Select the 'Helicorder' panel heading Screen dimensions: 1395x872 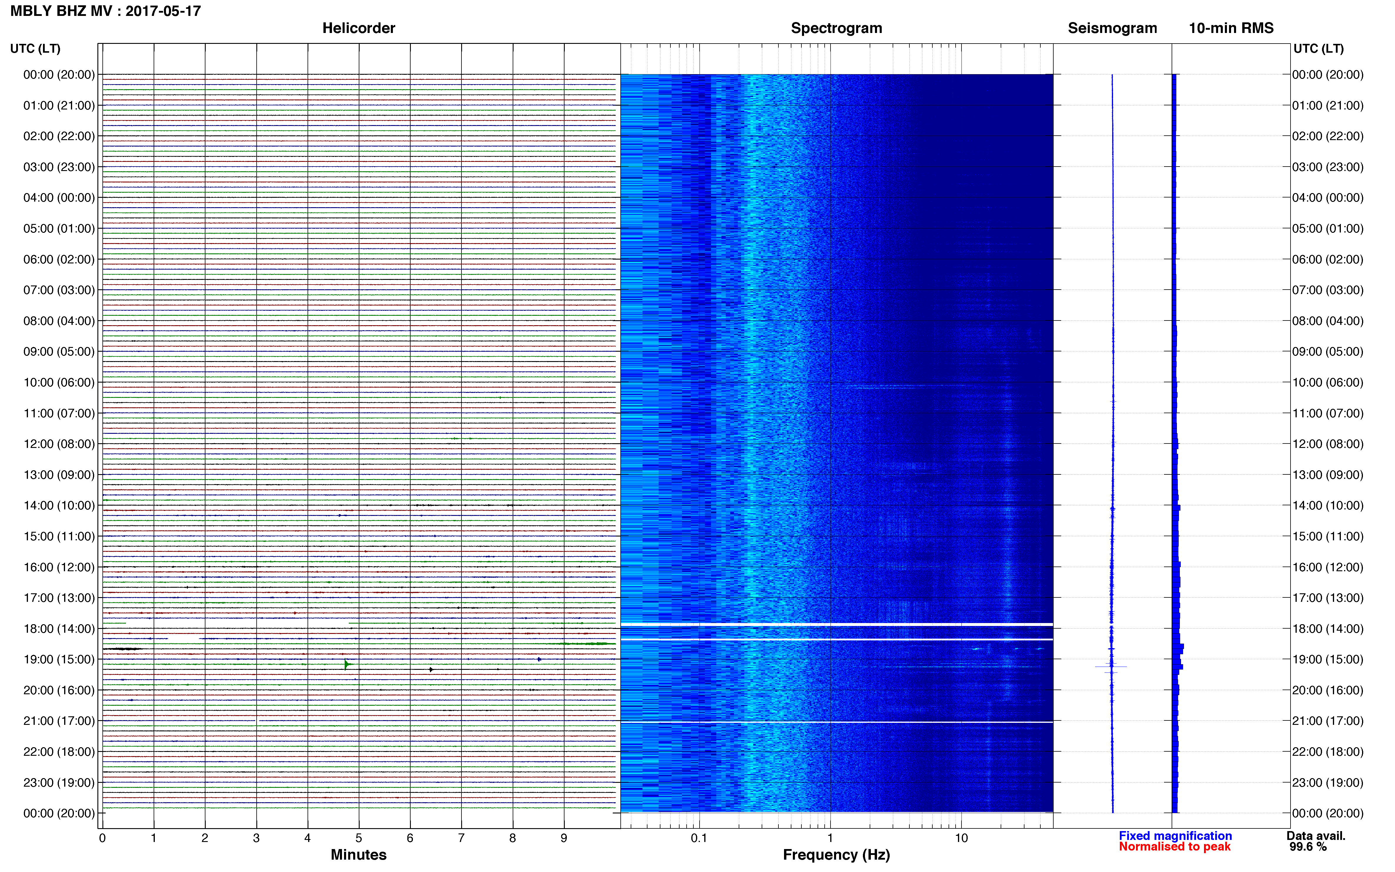pyautogui.click(x=358, y=28)
